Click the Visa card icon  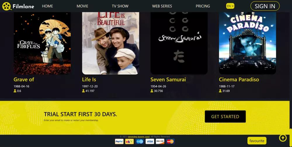click(x=150, y=141)
